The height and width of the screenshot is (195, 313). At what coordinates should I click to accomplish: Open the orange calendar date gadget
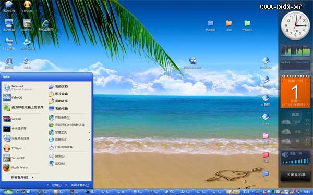click(x=295, y=92)
